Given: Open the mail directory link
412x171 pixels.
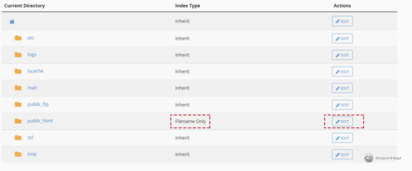Looking at the screenshot, I should point(32,88).
